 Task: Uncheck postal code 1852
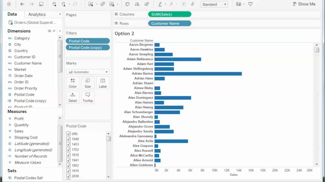tap(68, 166)
